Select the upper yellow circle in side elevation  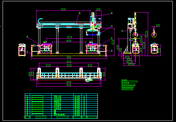(135, 34)
